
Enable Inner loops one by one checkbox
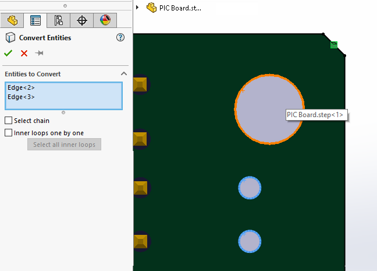point(9,133)
